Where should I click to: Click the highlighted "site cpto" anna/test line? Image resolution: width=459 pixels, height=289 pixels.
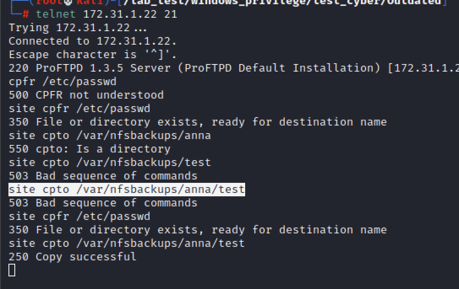click(x=127, y=190)
